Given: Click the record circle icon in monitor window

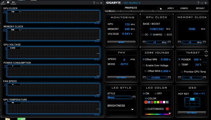Looking at the screenshot, I should pos(8,2).
